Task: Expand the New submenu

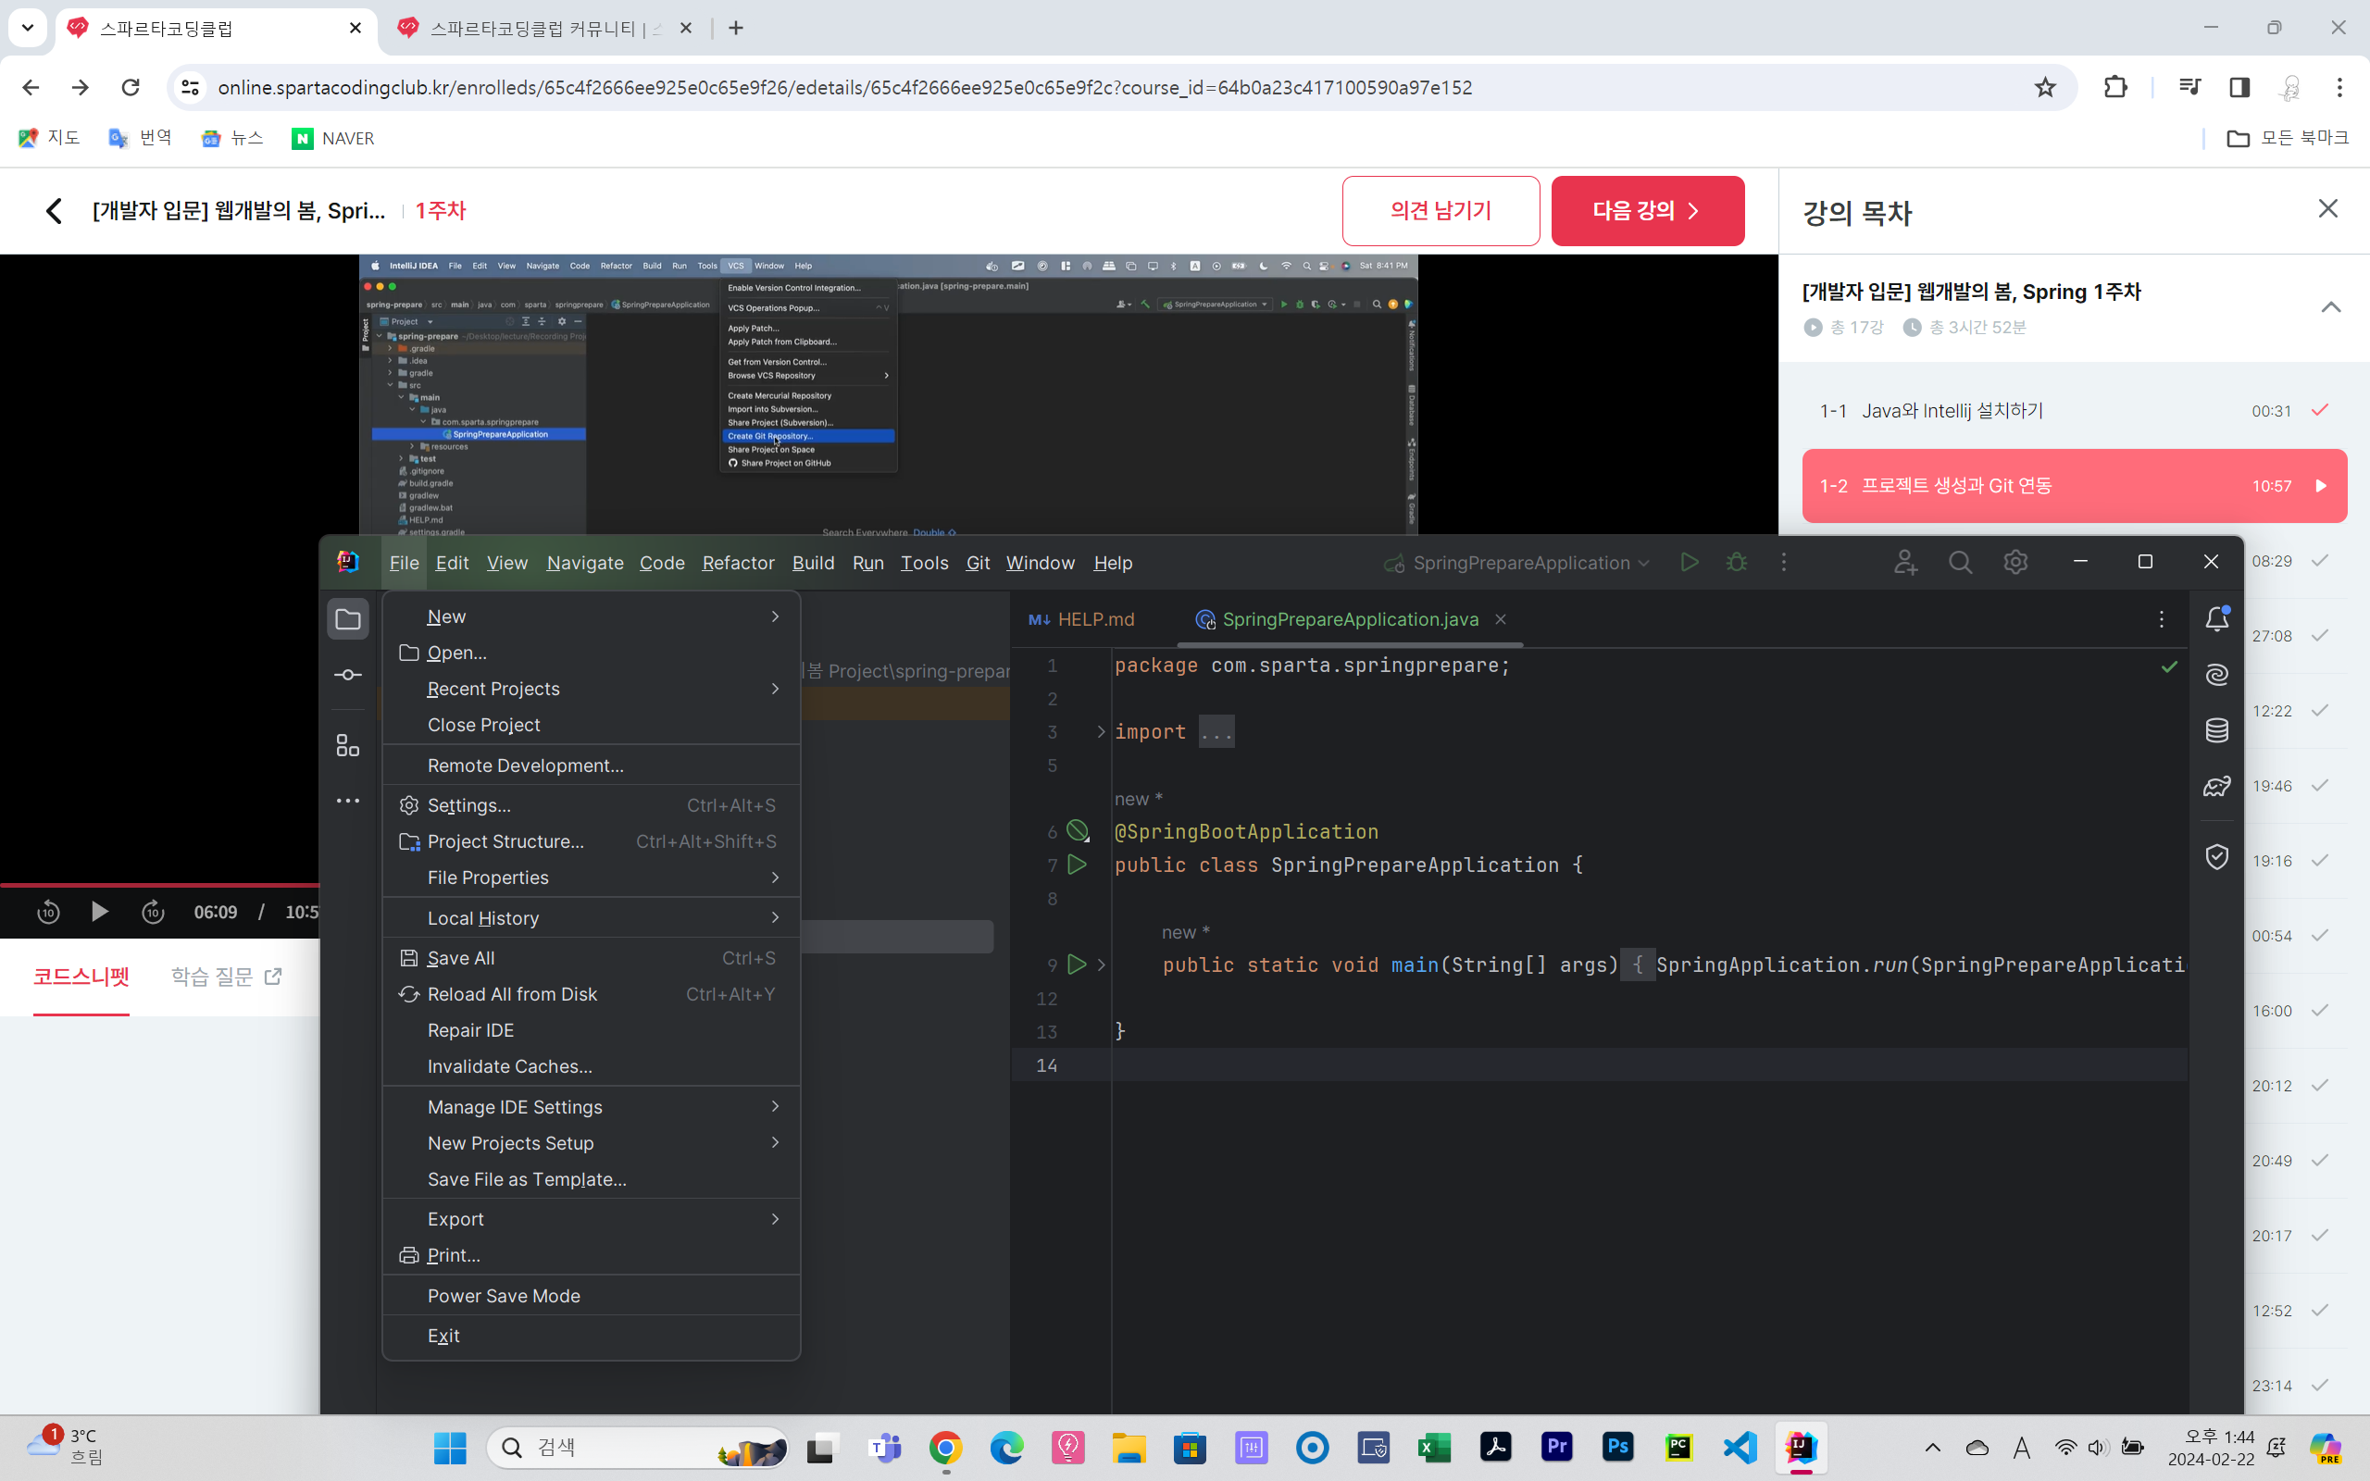Action: coord(592,616)
